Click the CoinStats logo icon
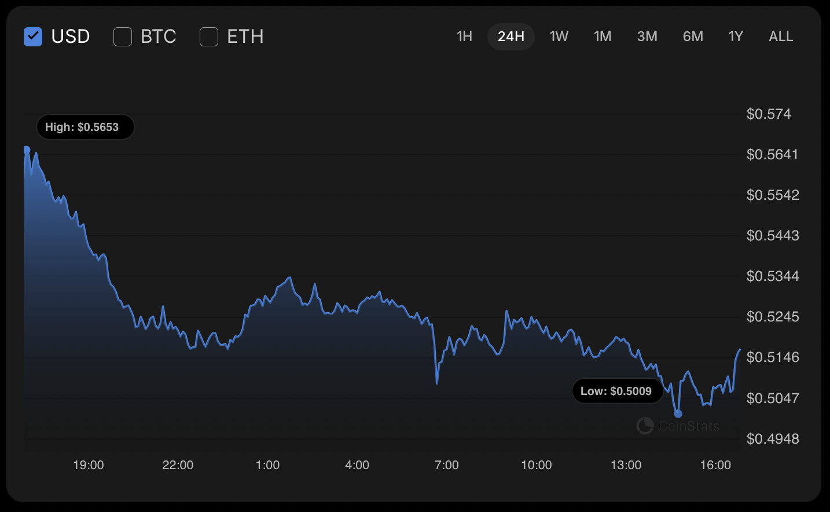The image size is (830, 512). coord(645,426)
